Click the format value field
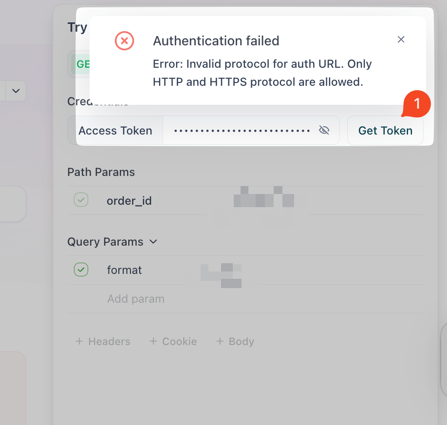 pyautogui.click(x=222, y=270)
